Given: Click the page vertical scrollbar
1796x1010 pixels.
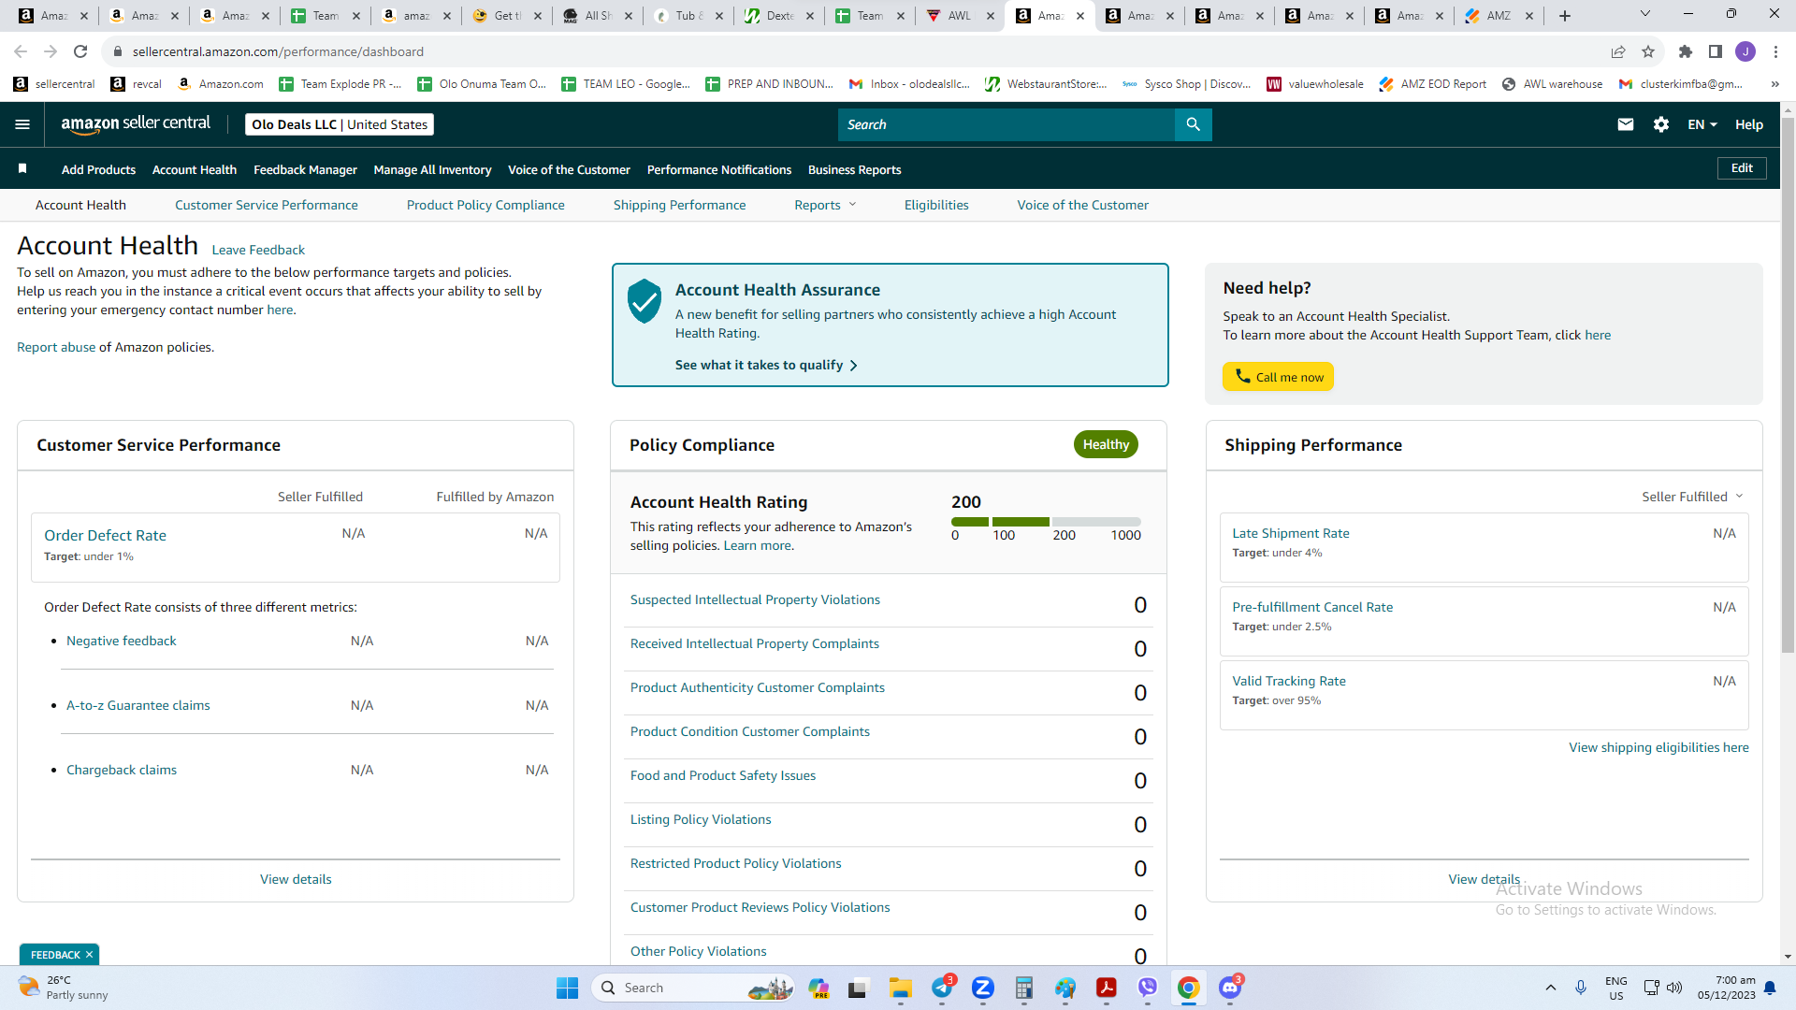Looking at the screenshot, I should [1788, 383].
